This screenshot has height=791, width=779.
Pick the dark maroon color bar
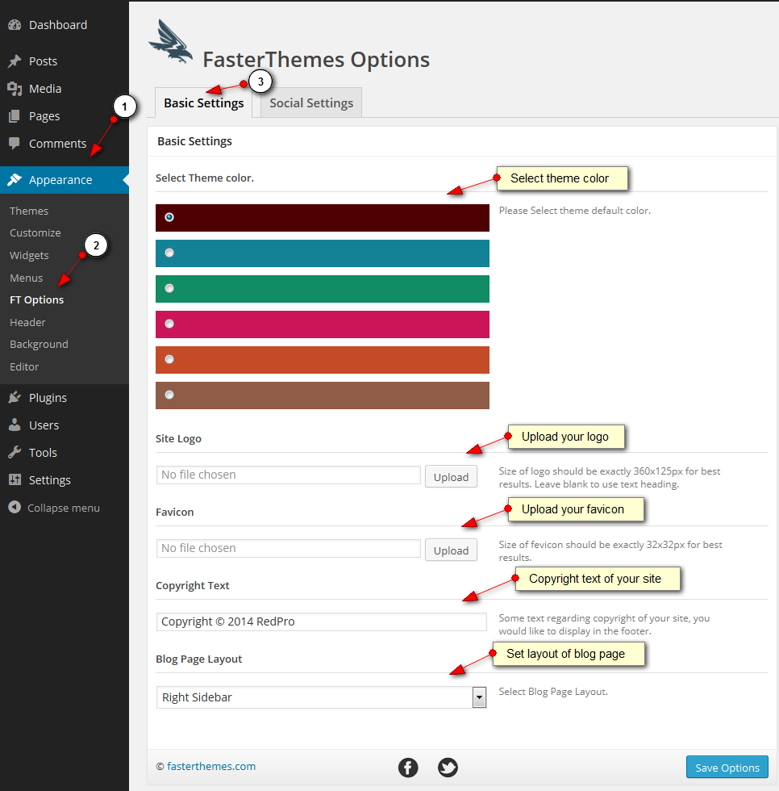[323, 218]
